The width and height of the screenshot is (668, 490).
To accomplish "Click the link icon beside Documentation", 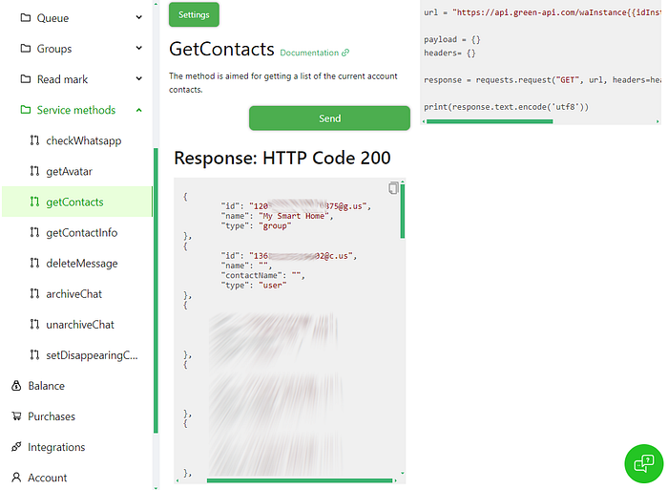I will [x=345, y=53].
